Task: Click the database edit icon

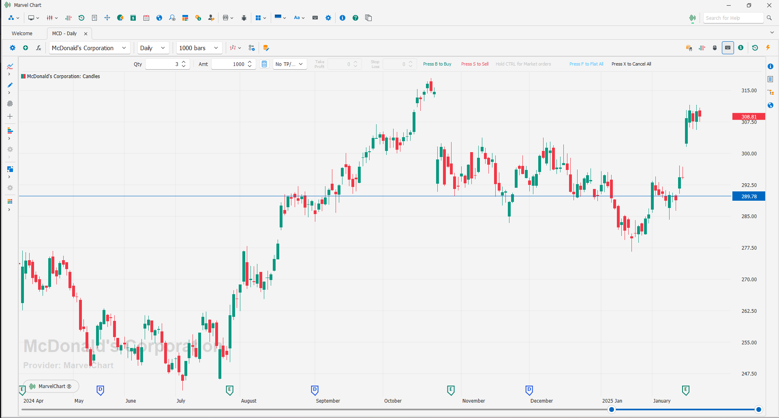Action: [x=266, y=48]
